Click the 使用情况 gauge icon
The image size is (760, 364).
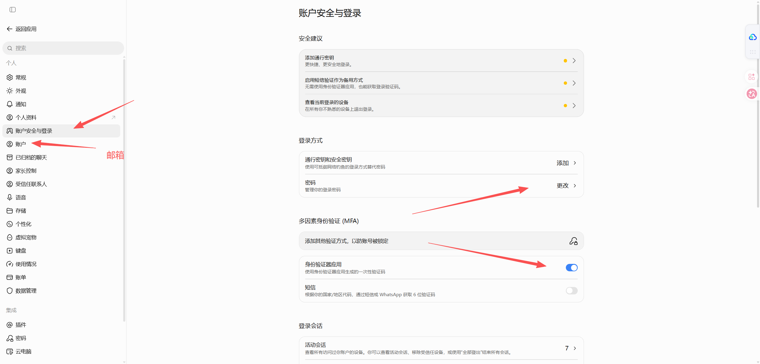pyautogui.click(x=10, y=264)
